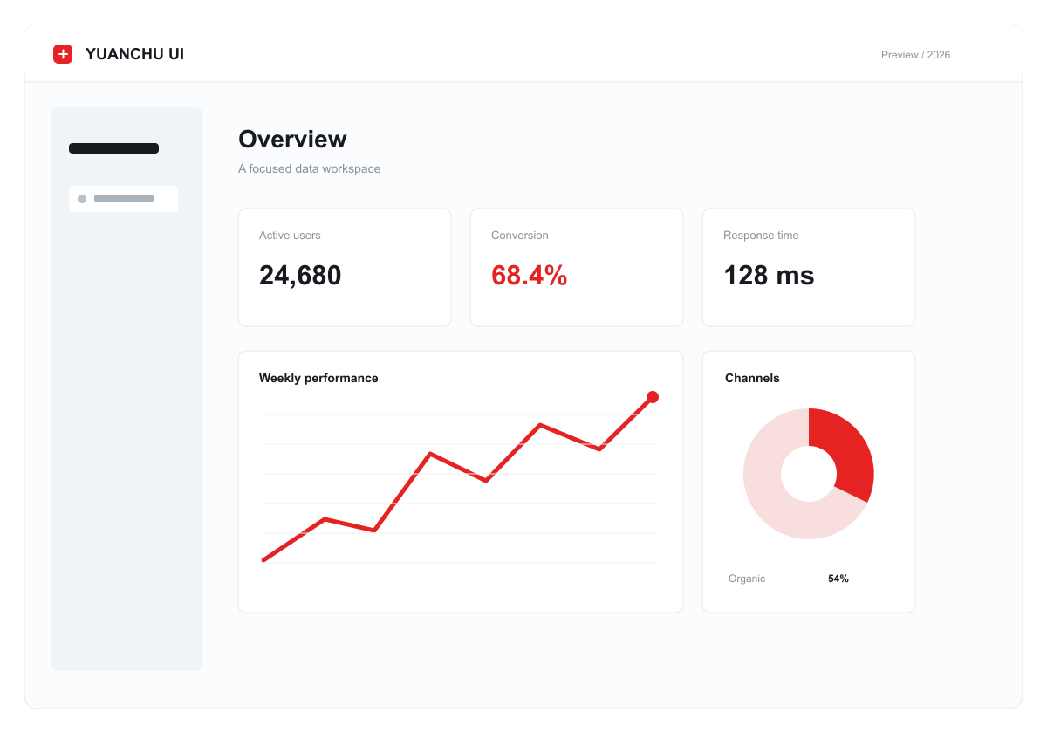Click the 24,680 active users value
1047x733 pixels.
300,276
